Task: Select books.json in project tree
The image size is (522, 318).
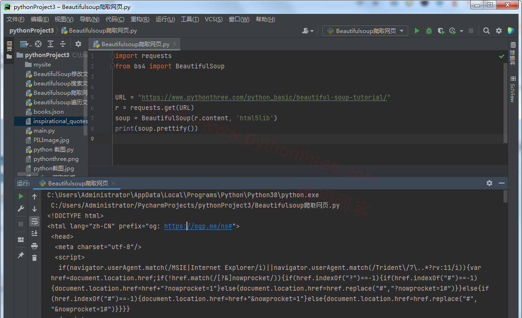Action: click(x=49, y=112)
